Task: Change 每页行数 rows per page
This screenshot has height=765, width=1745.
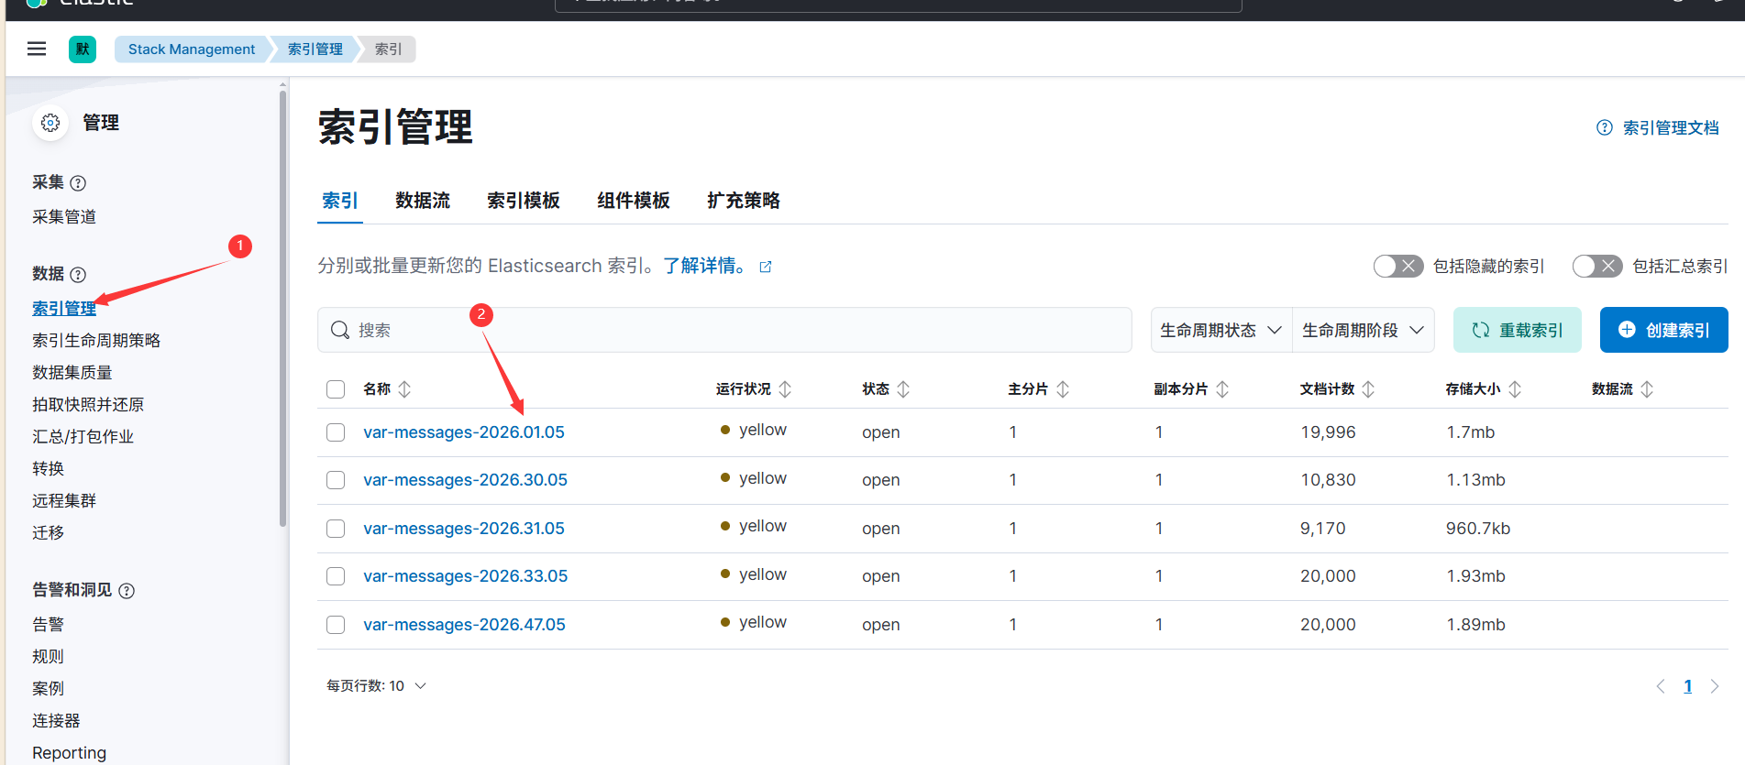Action: pyautogui.click(x=377, y=686)
